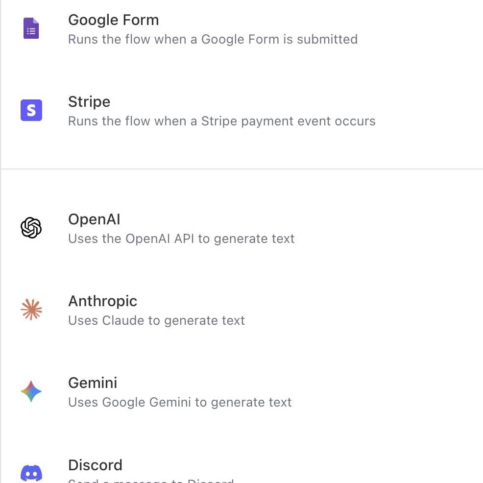Image resolution: width=483 pixels, height=483 pixels.
Task: Click 'Runs the flow when a Stripe payment event occurs'
Action: [222, 121]
